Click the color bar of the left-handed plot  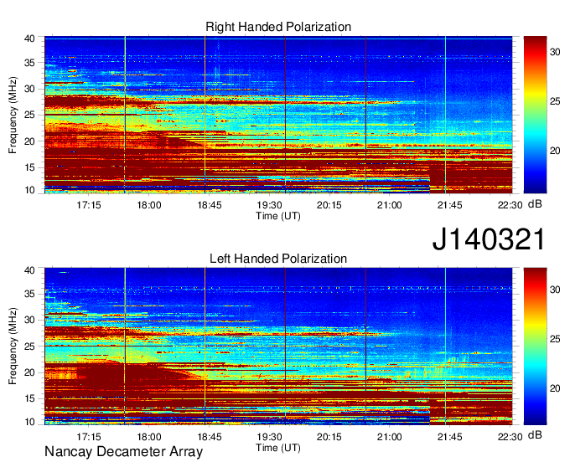click(535, 346)
